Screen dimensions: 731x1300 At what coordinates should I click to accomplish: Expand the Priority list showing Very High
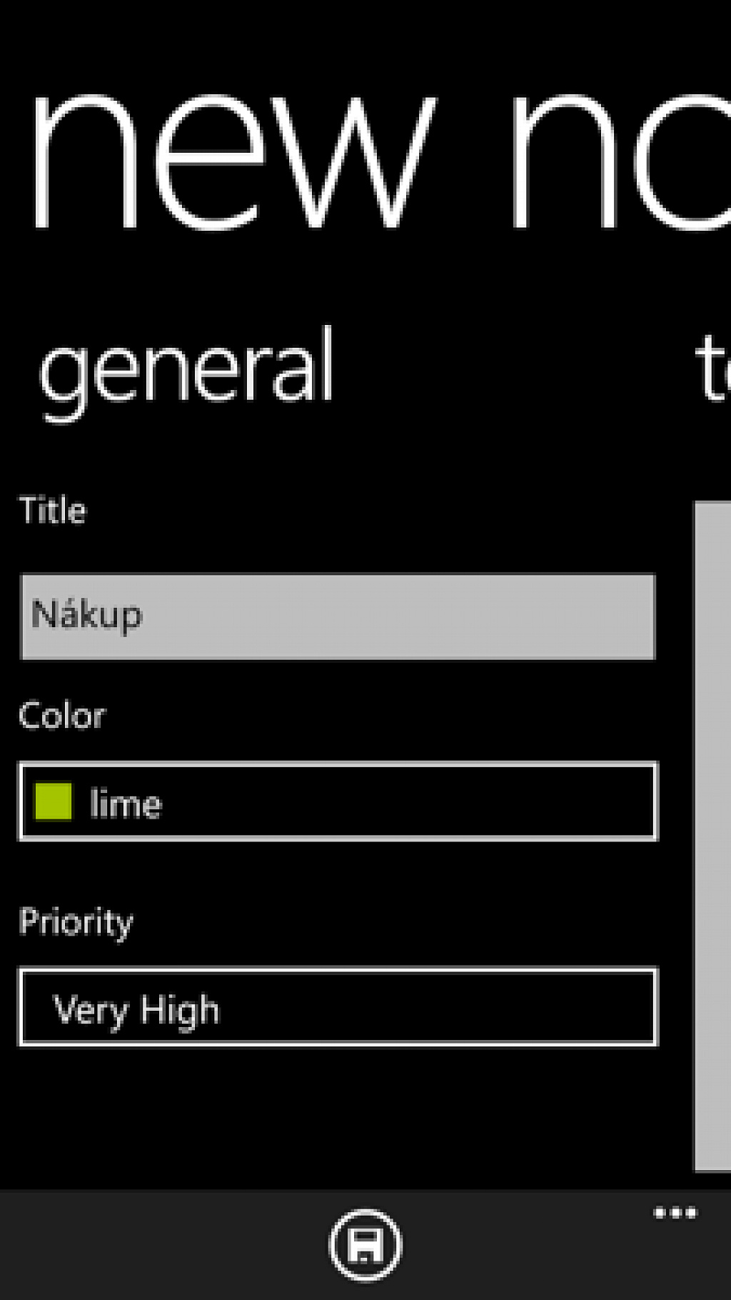tap(338, 1007)
